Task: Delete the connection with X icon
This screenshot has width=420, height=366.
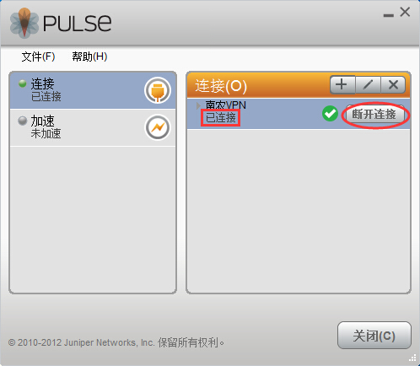Action: [x=393, y=84]
